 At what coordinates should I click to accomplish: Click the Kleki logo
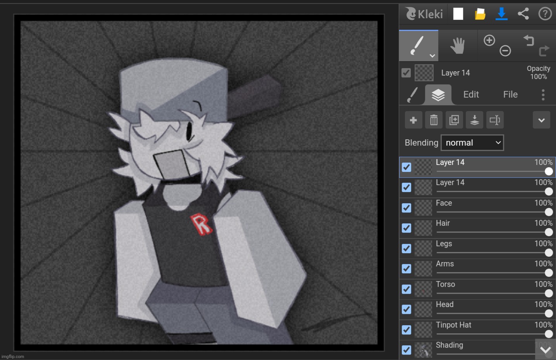tap(424, 14)
